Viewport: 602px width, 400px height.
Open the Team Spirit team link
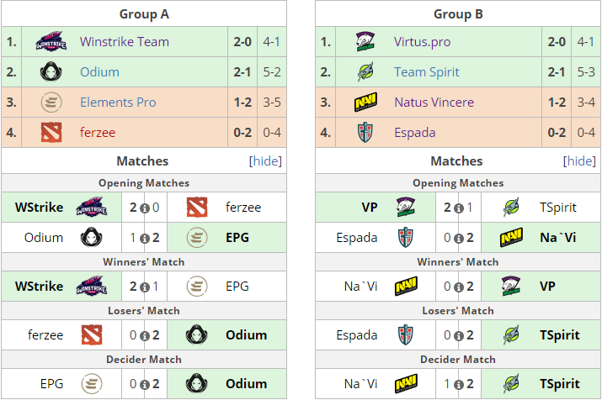[427, 72]
